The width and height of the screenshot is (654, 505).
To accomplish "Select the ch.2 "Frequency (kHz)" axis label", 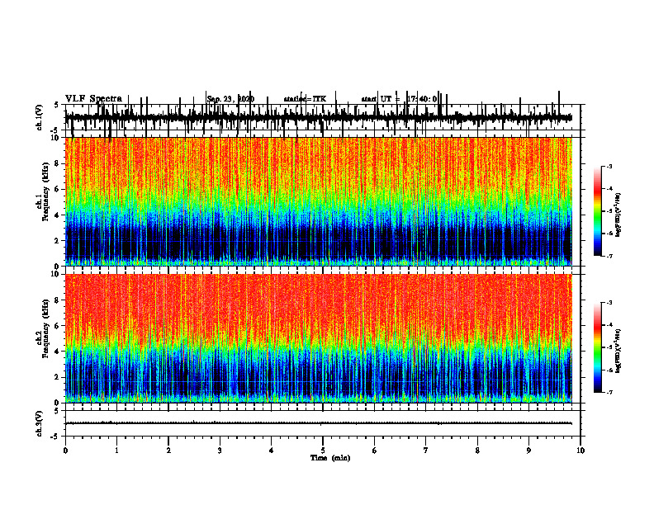I will tap(45, 328).
